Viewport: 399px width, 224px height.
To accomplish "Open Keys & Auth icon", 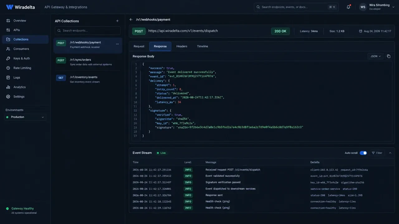I will click(8, 58).
